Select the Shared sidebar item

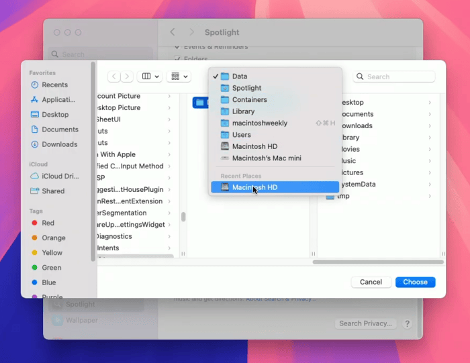click(x=48, y=191)
